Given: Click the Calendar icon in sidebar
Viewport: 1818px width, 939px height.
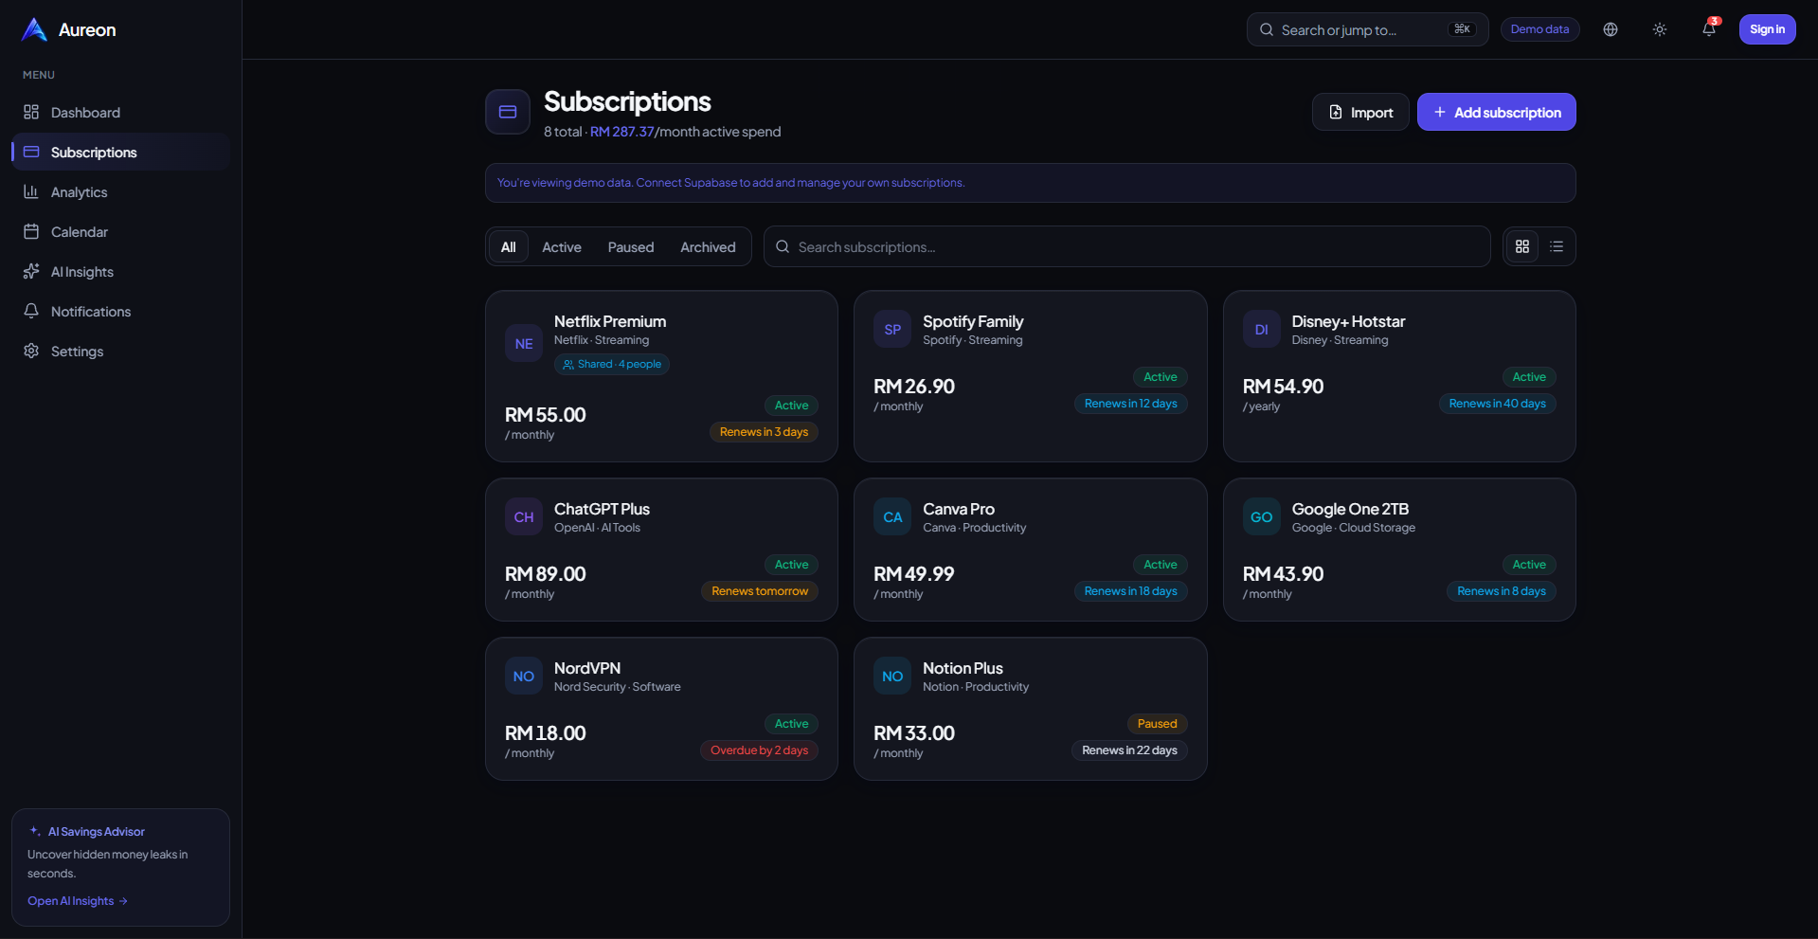Looking at the screenshot, I should (x=31, y=231).
